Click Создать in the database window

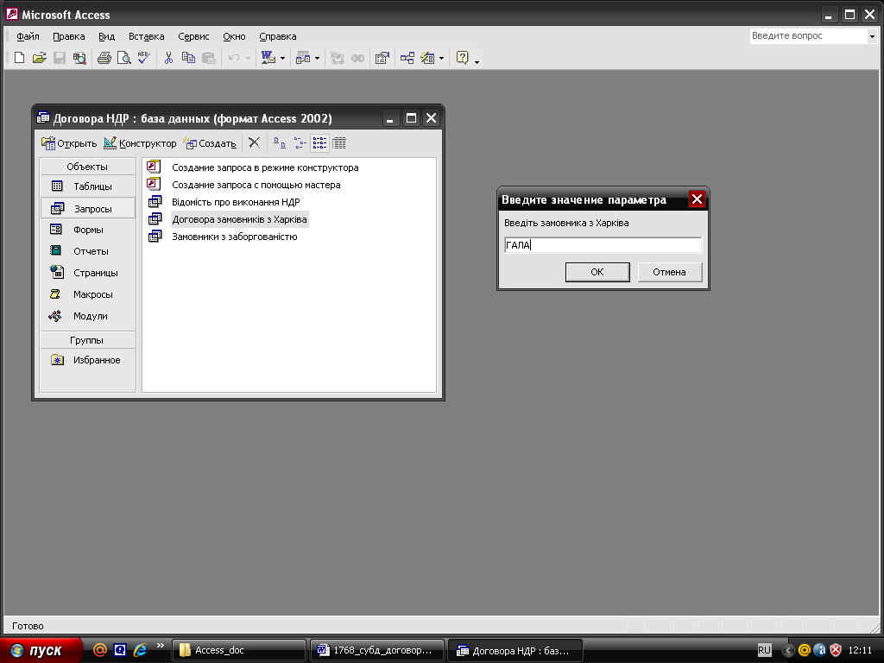[209, 143]
